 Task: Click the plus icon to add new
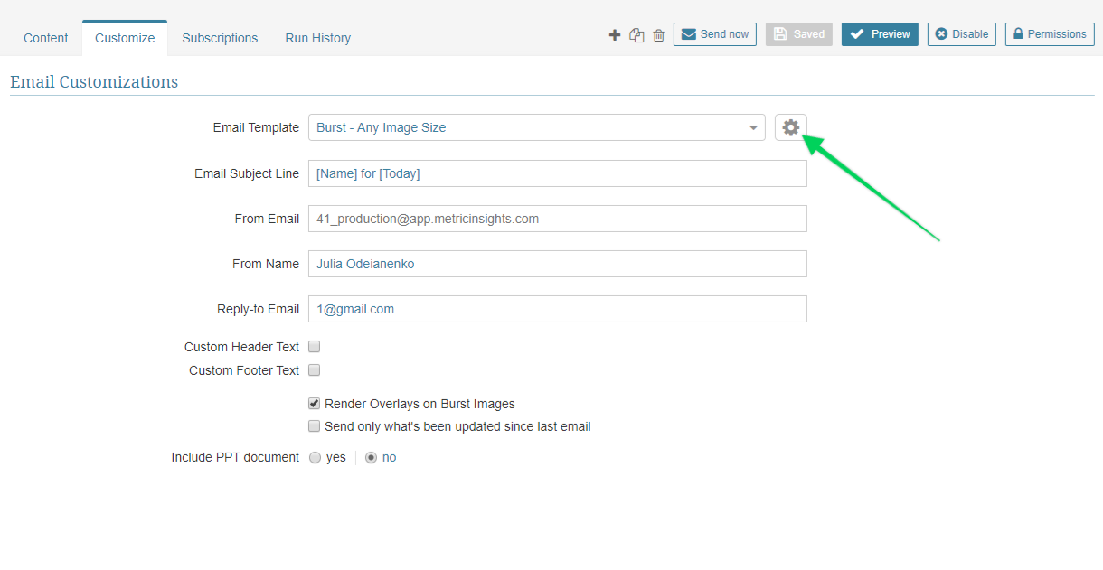coord(615,35)
